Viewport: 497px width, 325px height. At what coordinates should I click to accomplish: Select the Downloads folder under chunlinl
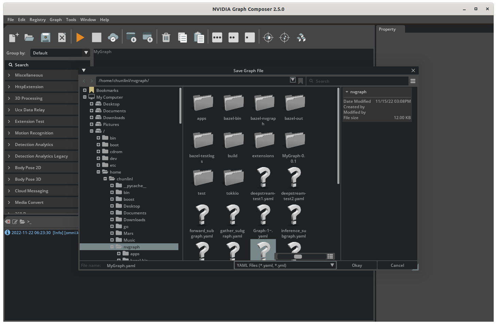click(x=134, y=220)
